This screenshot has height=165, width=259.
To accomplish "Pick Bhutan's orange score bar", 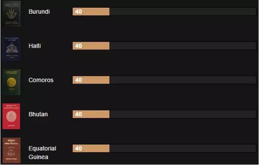I will (x=91, y=114).
